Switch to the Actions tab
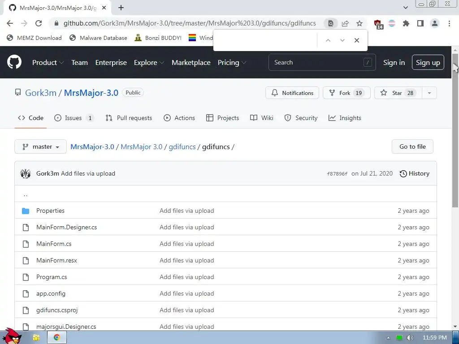Image resolution: width=459 pixels, height=344 pixels. (179, 118)
